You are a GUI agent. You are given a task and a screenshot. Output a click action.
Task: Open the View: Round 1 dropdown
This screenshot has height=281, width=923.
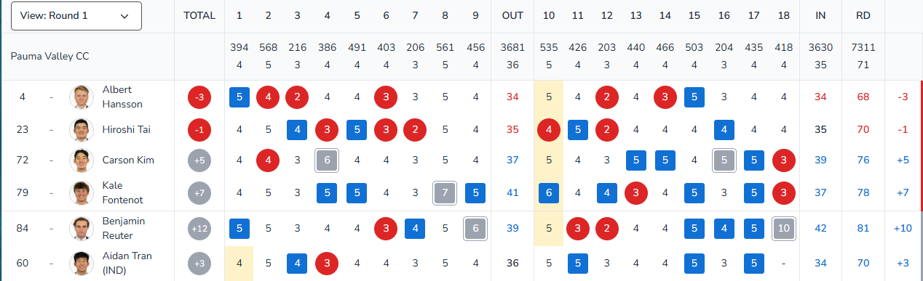[x=76, y=16]
